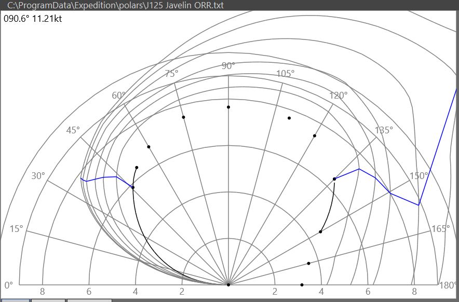This screenshot has width=459, height=302.
Task: Click the right-side speed label 6
Action: click(368, 292)
